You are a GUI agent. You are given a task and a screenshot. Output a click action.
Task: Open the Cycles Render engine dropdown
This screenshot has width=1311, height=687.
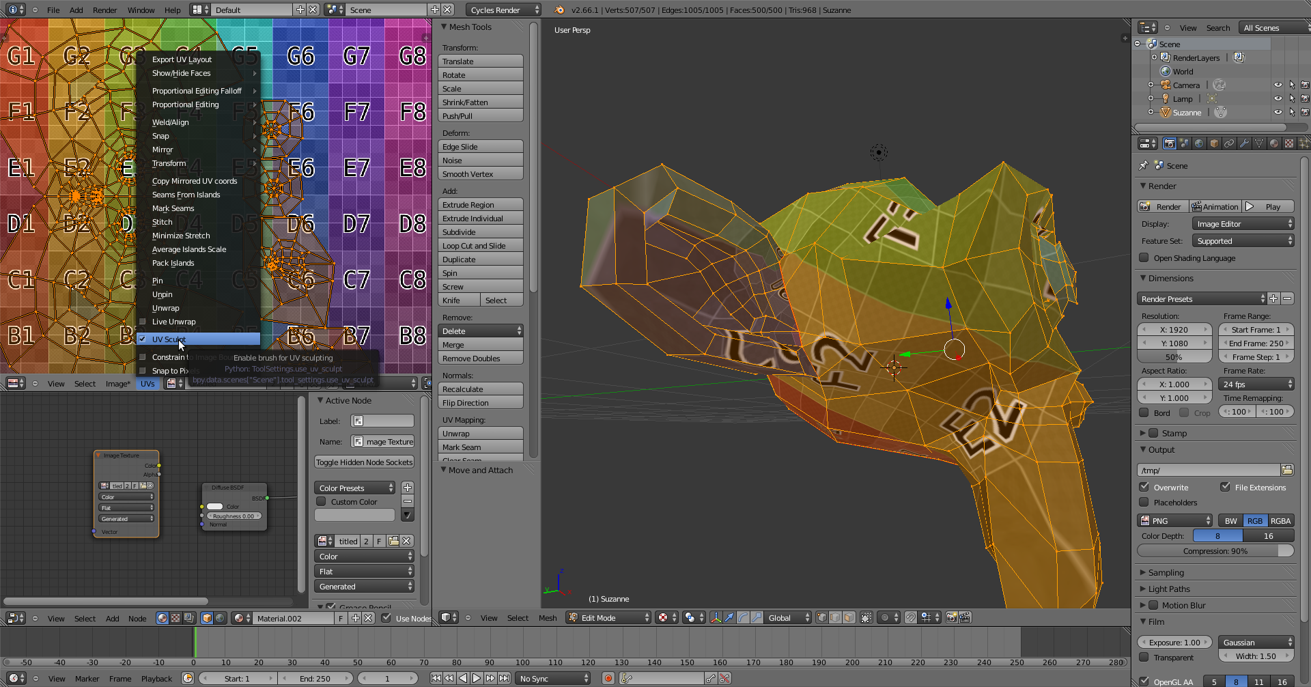[x=504, y=10]
